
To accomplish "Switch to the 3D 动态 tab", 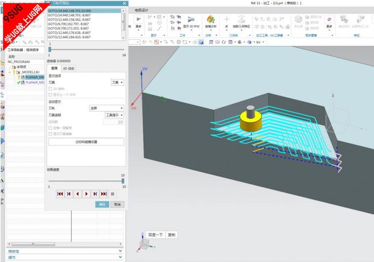I will coord(68,68).
